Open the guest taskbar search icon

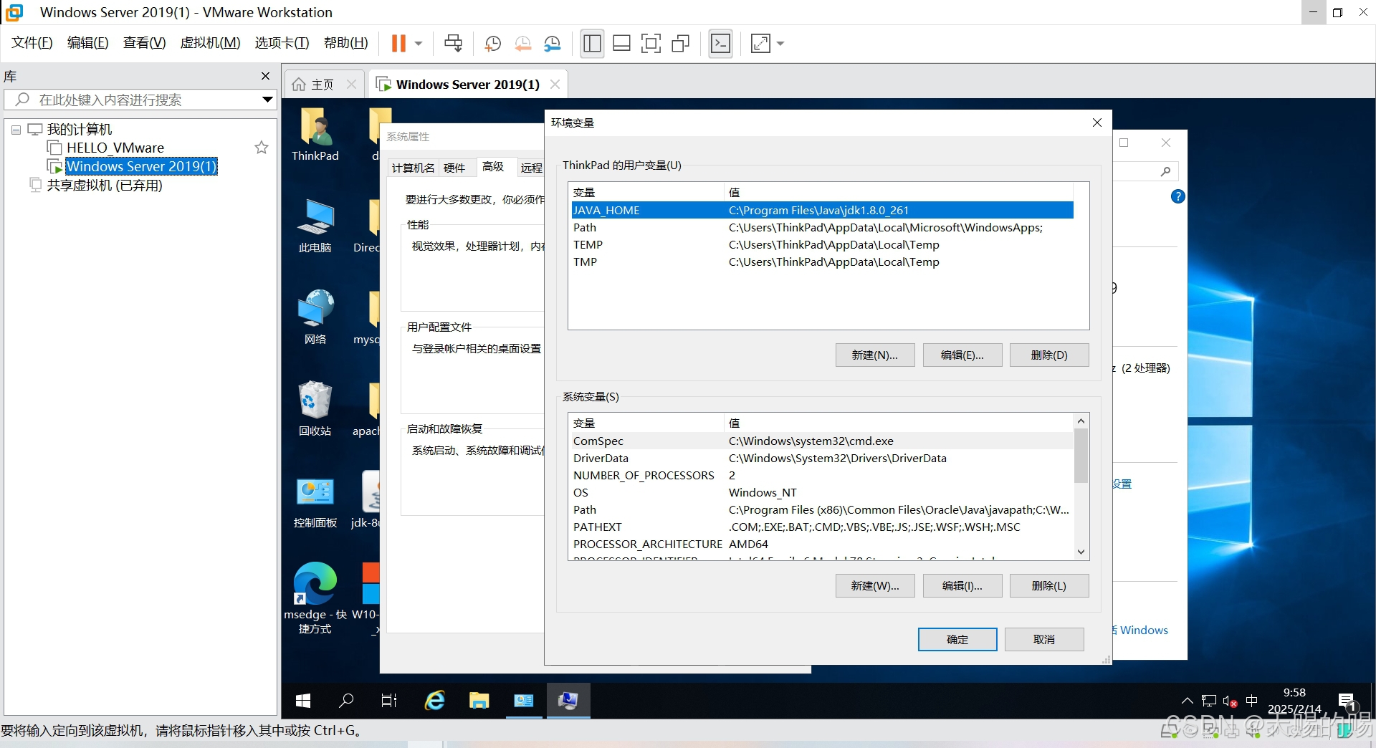(x=346, y=701)
